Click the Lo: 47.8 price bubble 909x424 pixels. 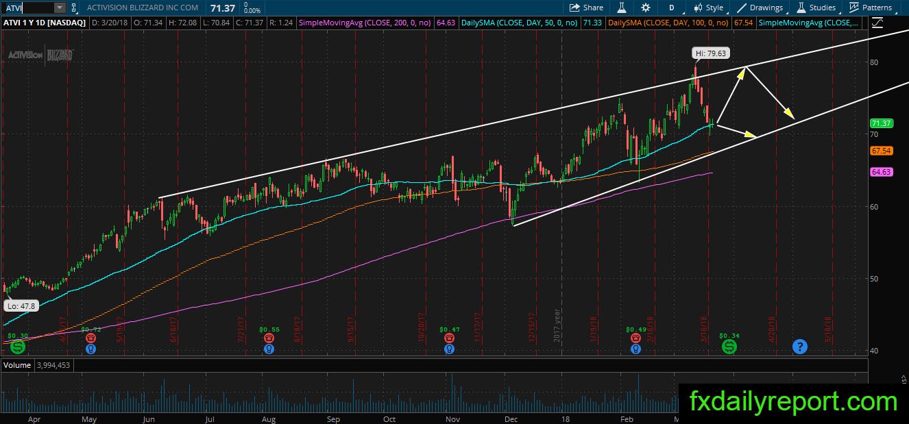(x=21, y=306)
